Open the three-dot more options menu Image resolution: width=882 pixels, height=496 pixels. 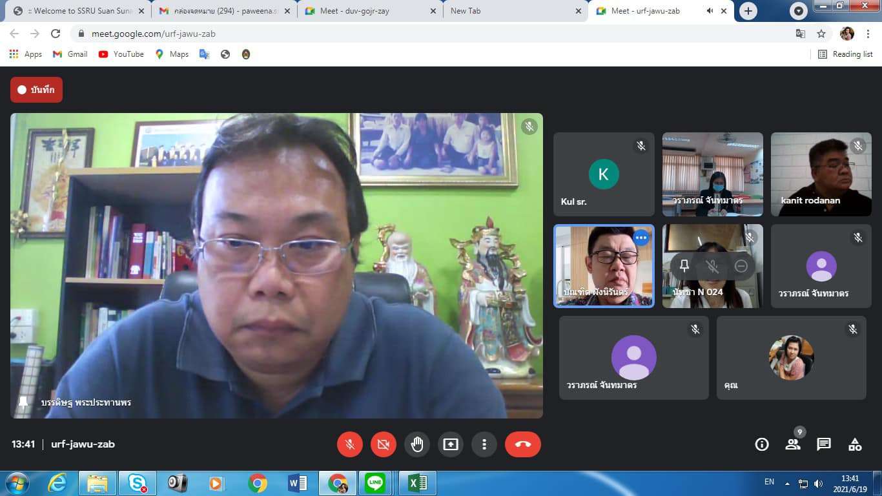pos(484,444)
